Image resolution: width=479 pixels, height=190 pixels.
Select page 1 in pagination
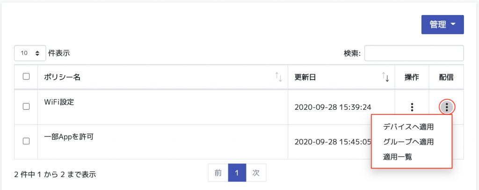tap(237, 173)
